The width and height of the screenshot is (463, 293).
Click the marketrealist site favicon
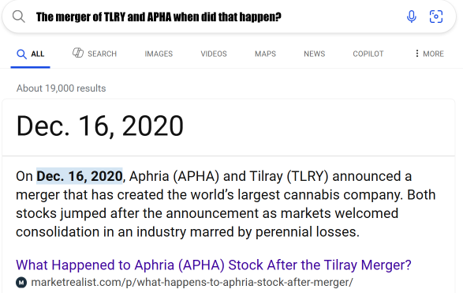(x=21, y=283)
